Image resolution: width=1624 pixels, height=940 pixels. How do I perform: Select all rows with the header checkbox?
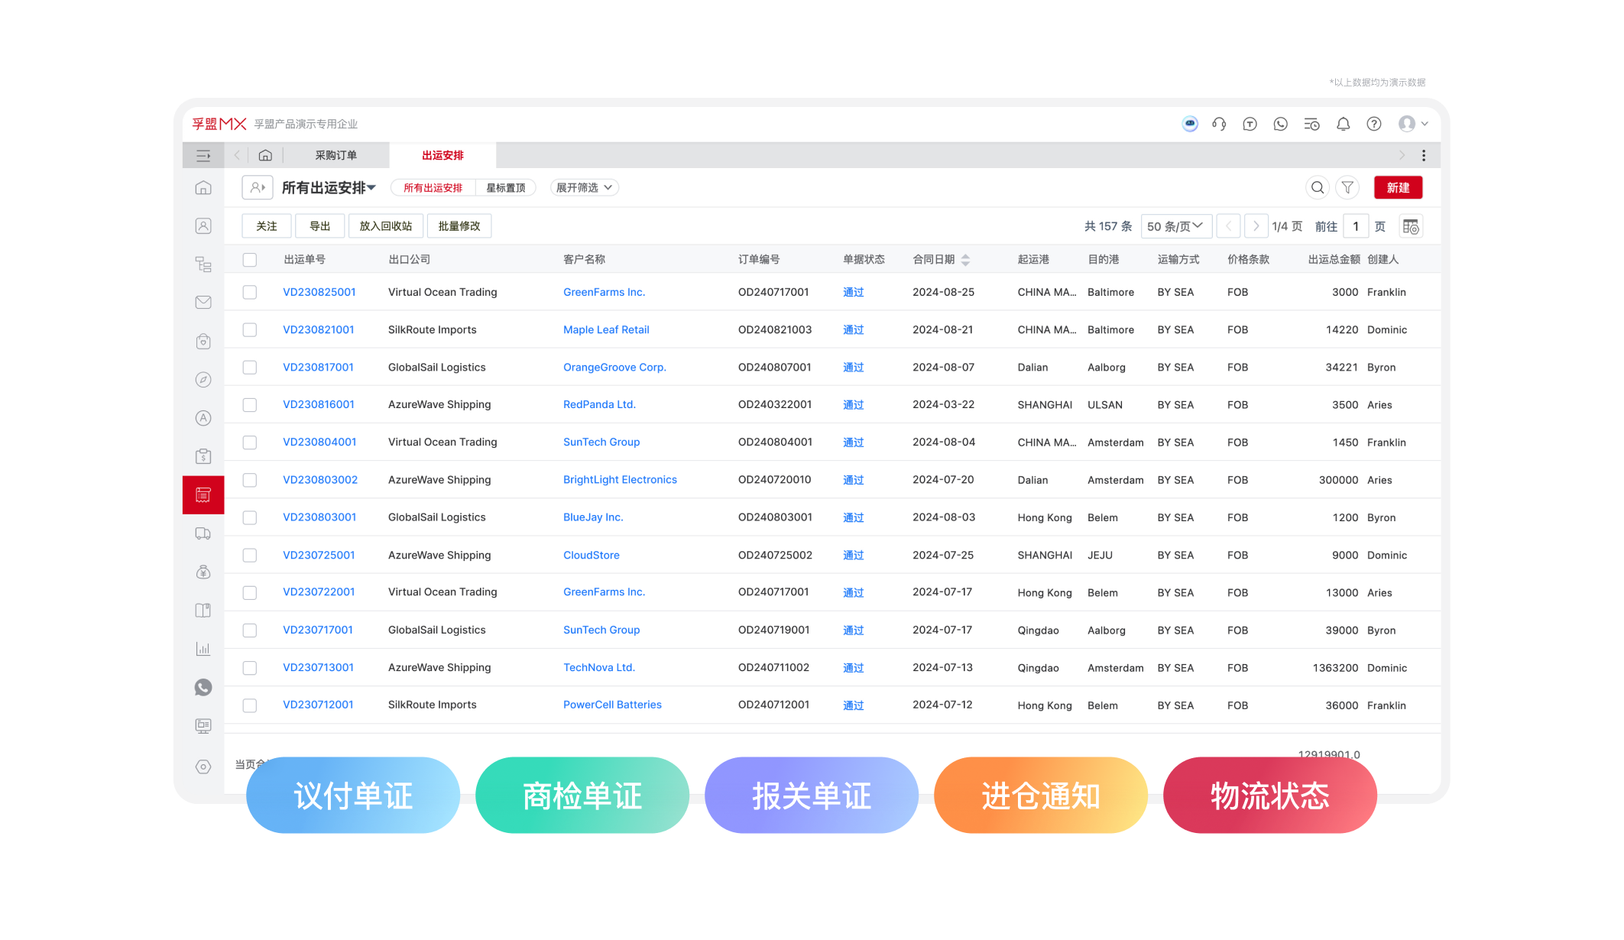pos(250,259)
